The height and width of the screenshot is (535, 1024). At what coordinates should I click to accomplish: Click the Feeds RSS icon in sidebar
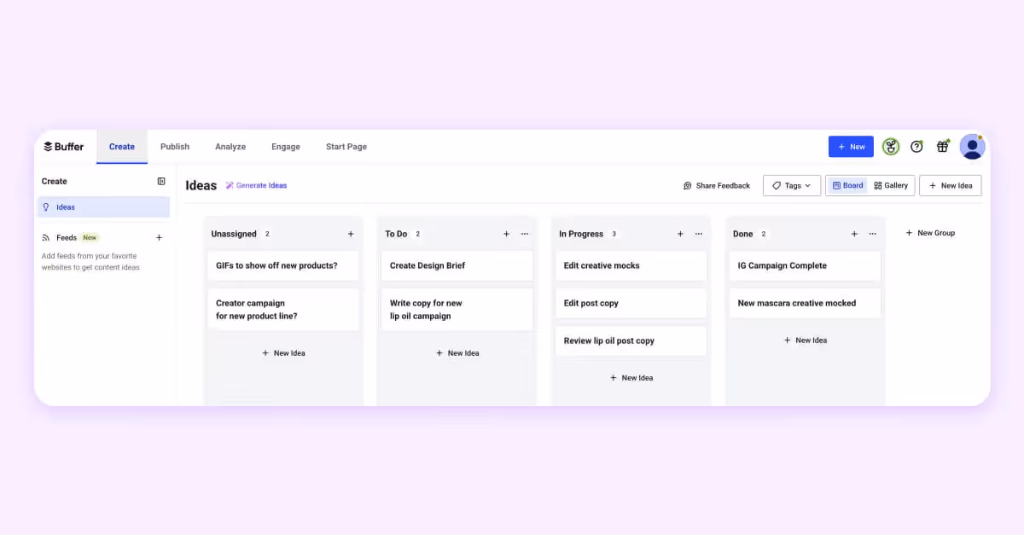click(x=44, y=237)
